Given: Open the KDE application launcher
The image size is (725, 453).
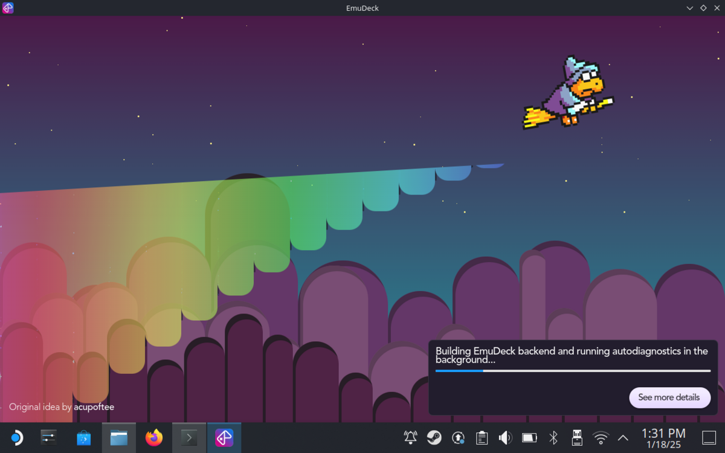Looking at the screenshot, I should 16,437.
